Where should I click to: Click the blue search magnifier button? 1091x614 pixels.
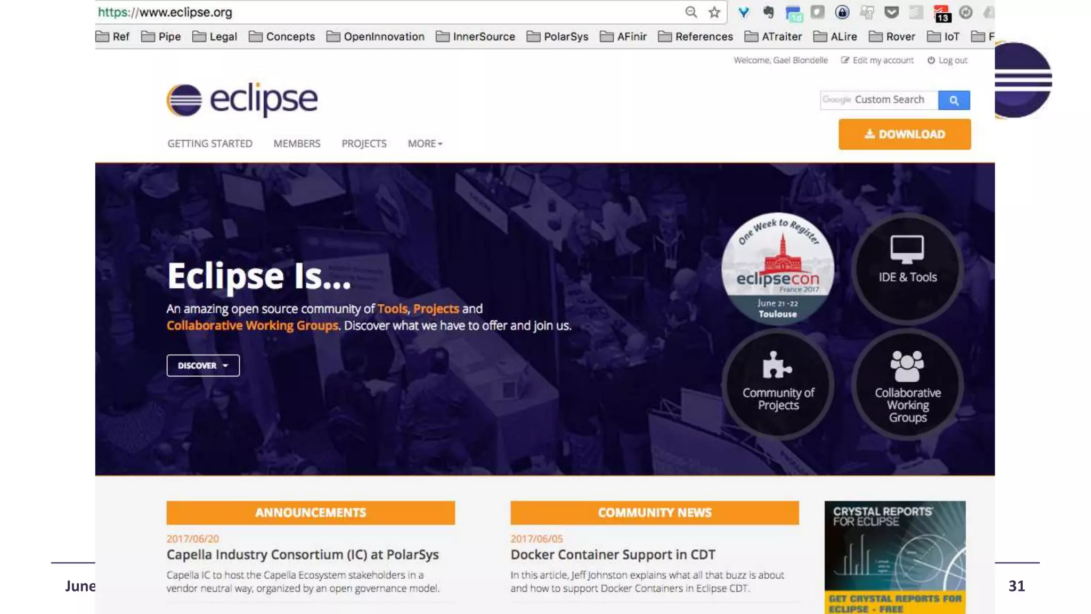(954, 100)
